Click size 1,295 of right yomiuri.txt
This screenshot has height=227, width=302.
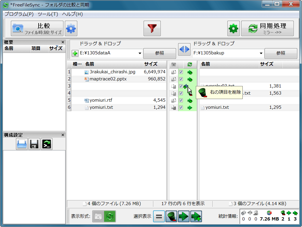point(275,107)
